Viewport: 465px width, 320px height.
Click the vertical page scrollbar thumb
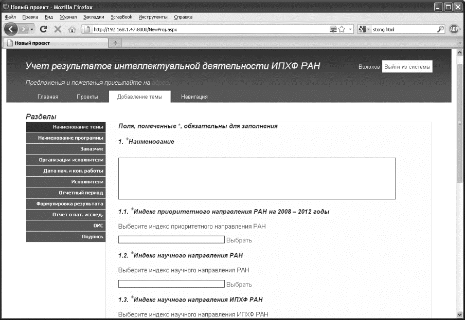(460, 123)
